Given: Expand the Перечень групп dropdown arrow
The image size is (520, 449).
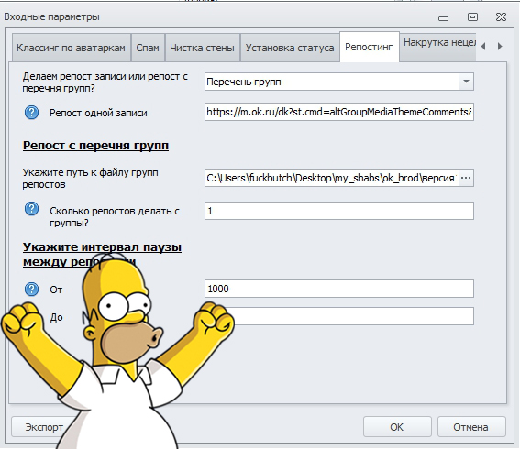Looking at the screenshot, I should (466, 82).
